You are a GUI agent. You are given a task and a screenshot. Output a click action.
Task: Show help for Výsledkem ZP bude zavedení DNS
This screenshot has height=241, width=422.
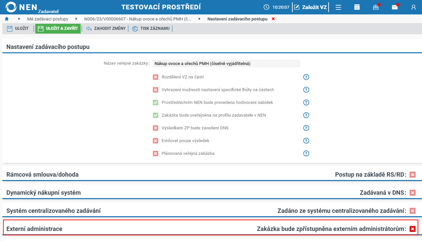306,128
